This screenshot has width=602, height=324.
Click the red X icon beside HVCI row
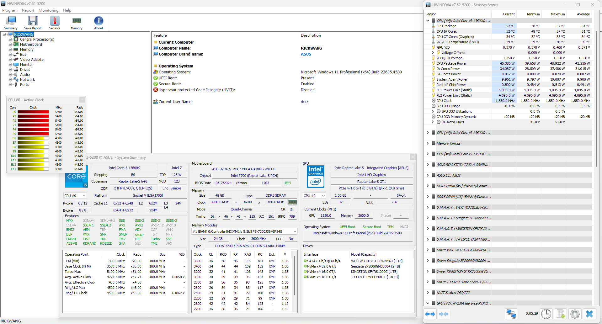pyautogui.click(x=156, y=90)
